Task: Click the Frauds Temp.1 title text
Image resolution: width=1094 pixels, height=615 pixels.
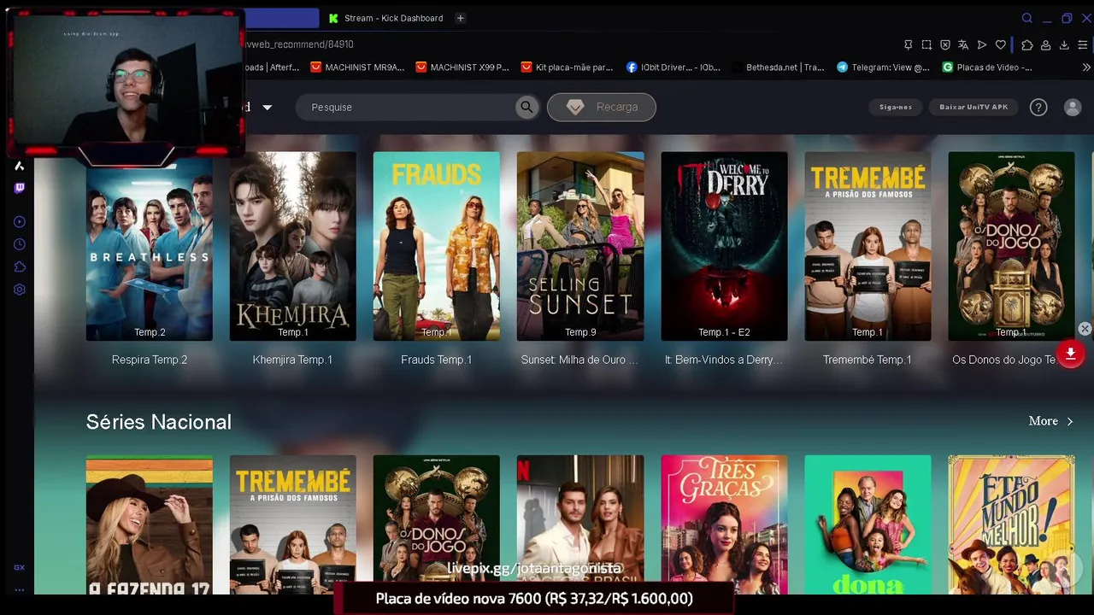Action: [437, 360]
